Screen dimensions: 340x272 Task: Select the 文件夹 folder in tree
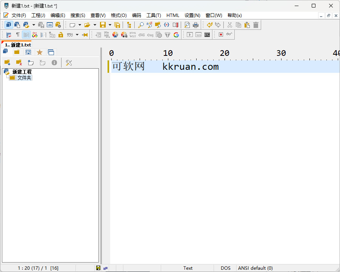click(x=24, y=78)
